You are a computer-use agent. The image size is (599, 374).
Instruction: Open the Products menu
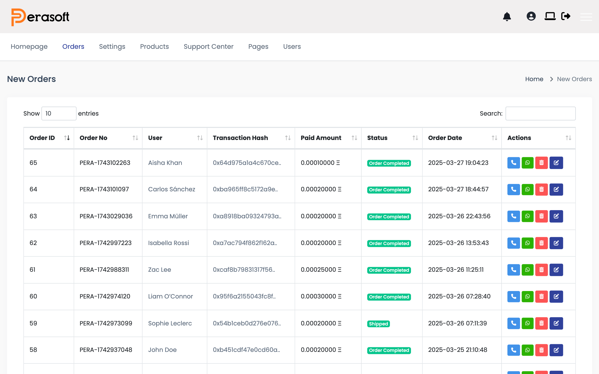tap(154, 46)
